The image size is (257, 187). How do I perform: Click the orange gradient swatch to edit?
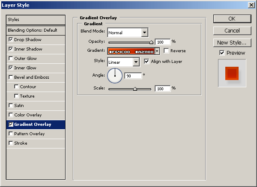pos(131,51)
